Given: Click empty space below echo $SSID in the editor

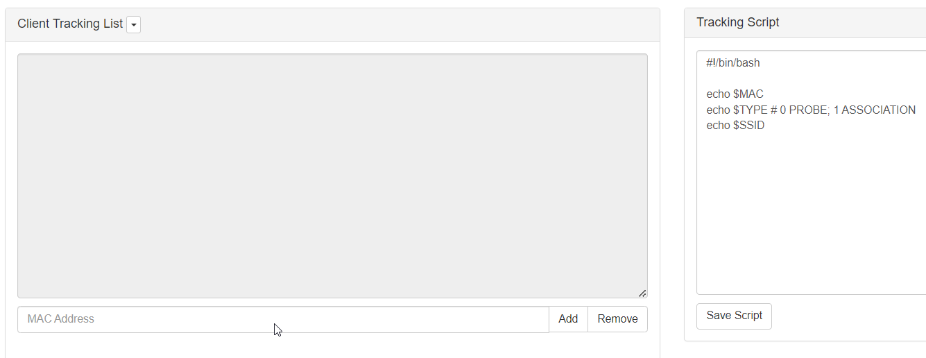Looking at the screenshot, I should coord(812,212).
